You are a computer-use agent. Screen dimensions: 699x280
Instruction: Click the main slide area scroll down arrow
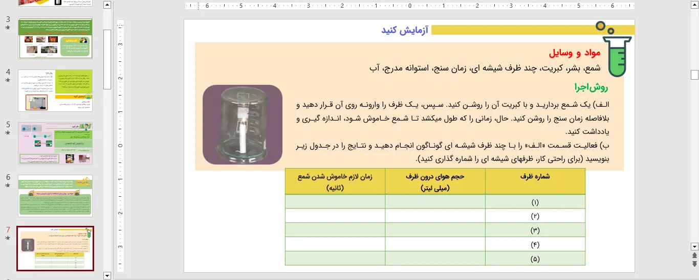click(694, 246)
